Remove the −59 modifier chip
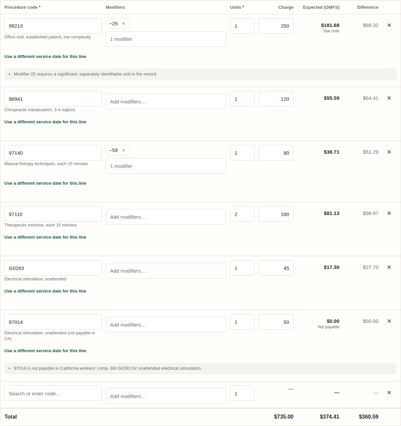The width and height of the screenshot is (401, 426). 123,150
